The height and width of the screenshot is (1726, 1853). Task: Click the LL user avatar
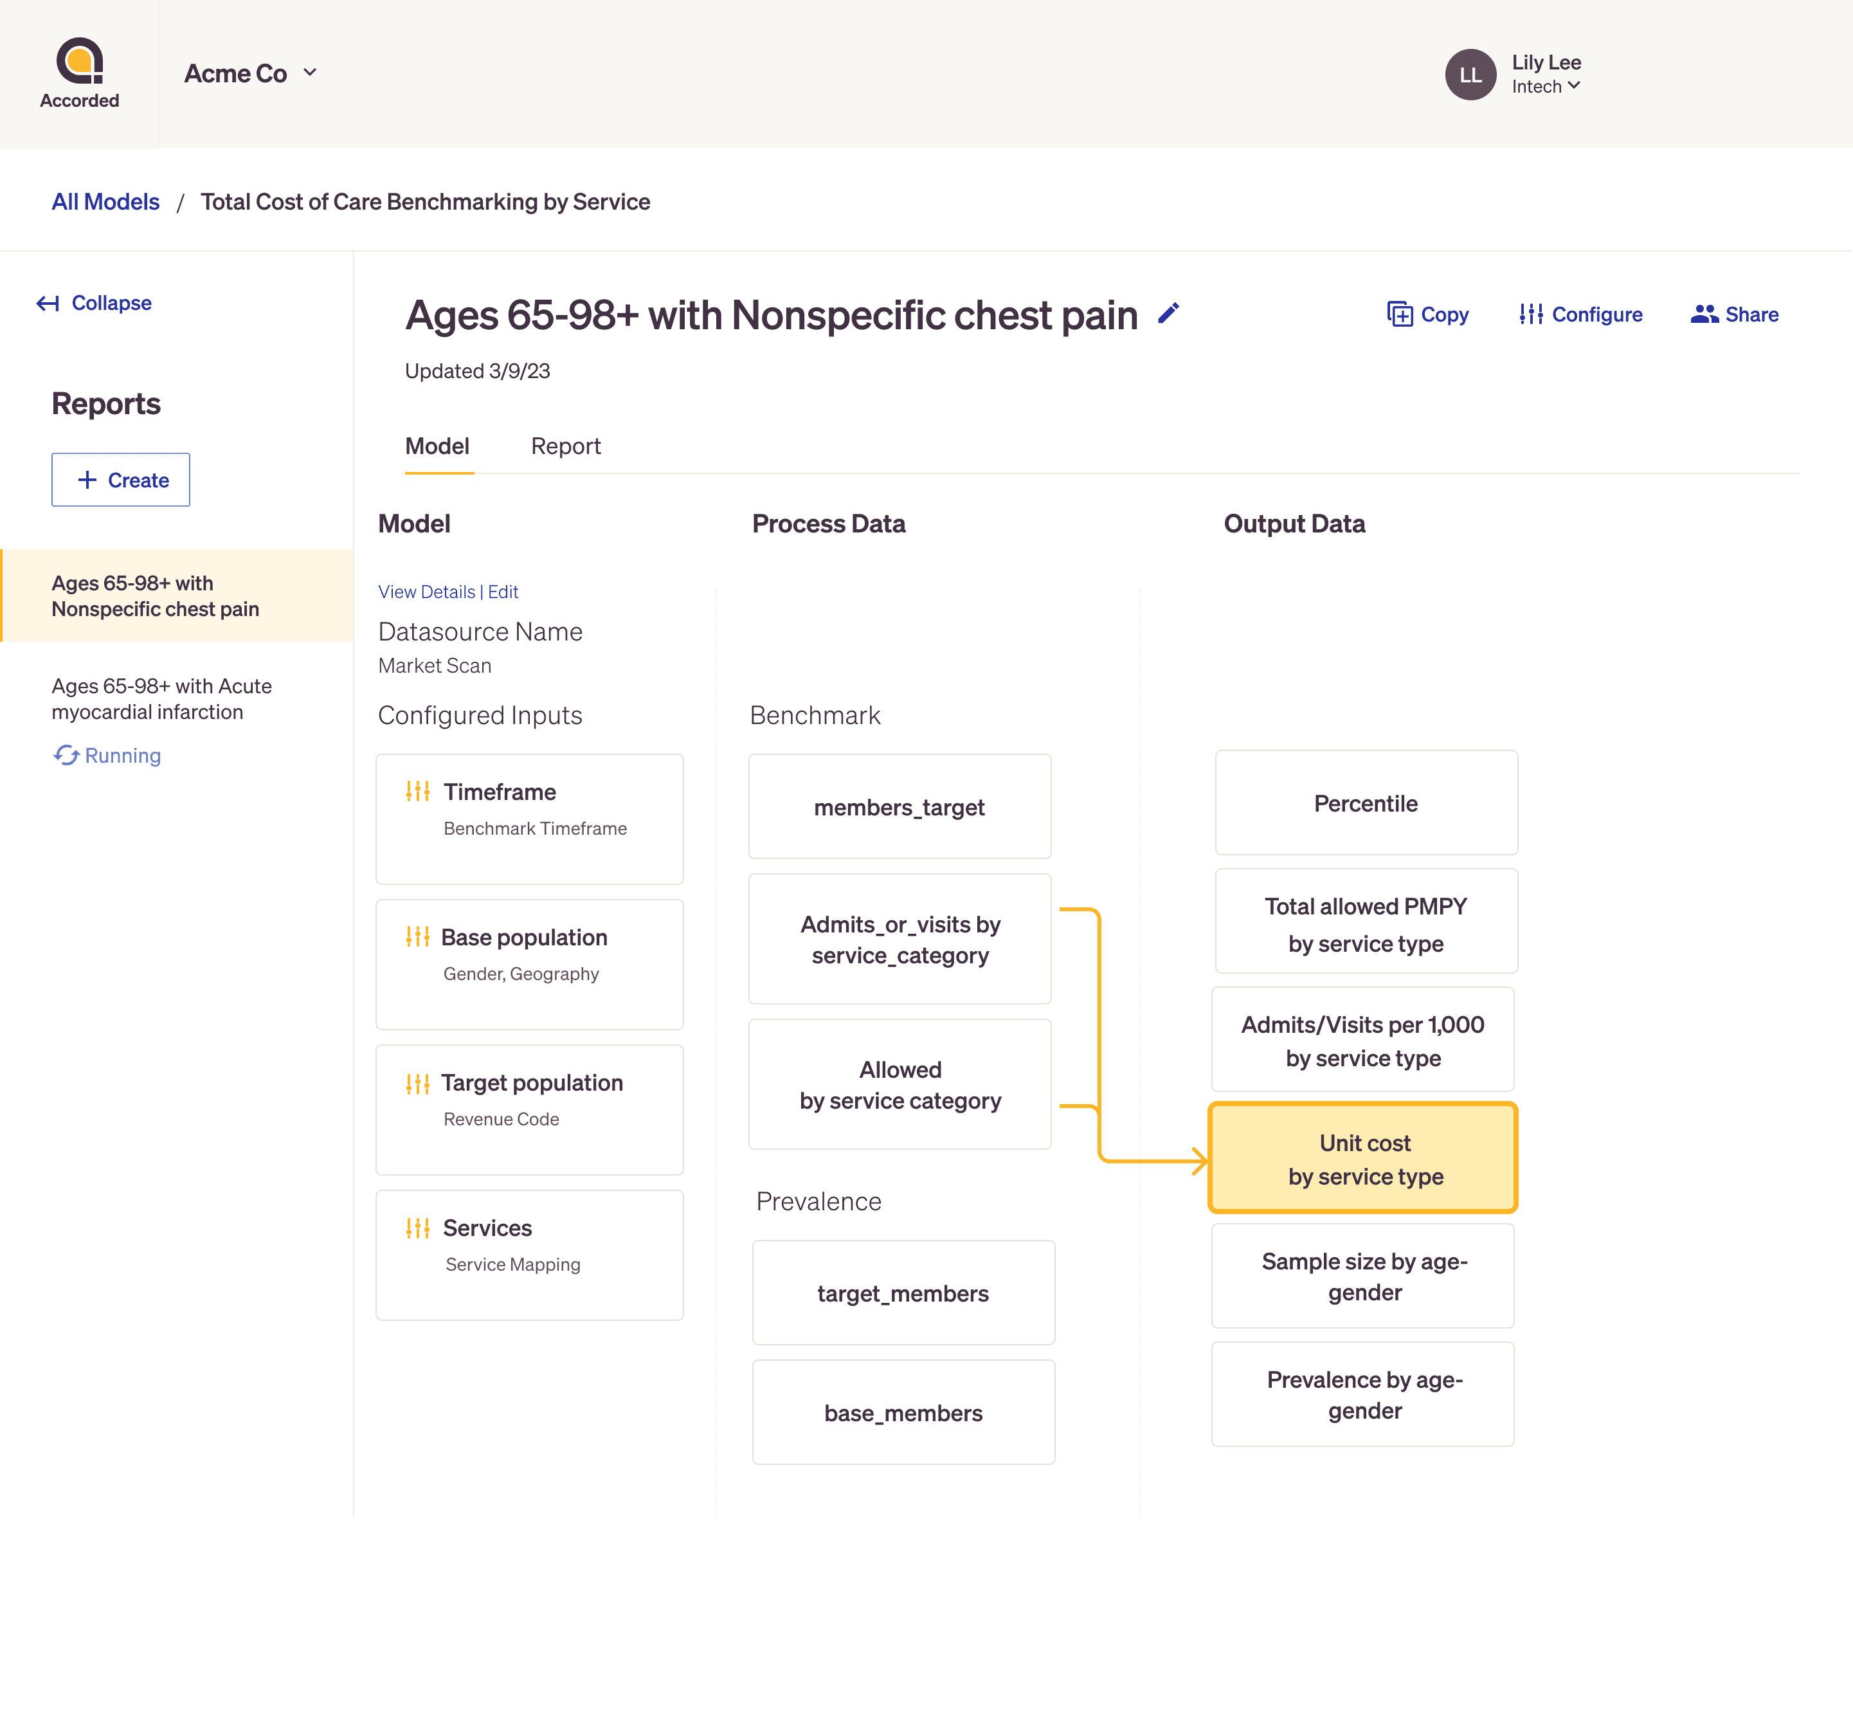(1470, 75)
